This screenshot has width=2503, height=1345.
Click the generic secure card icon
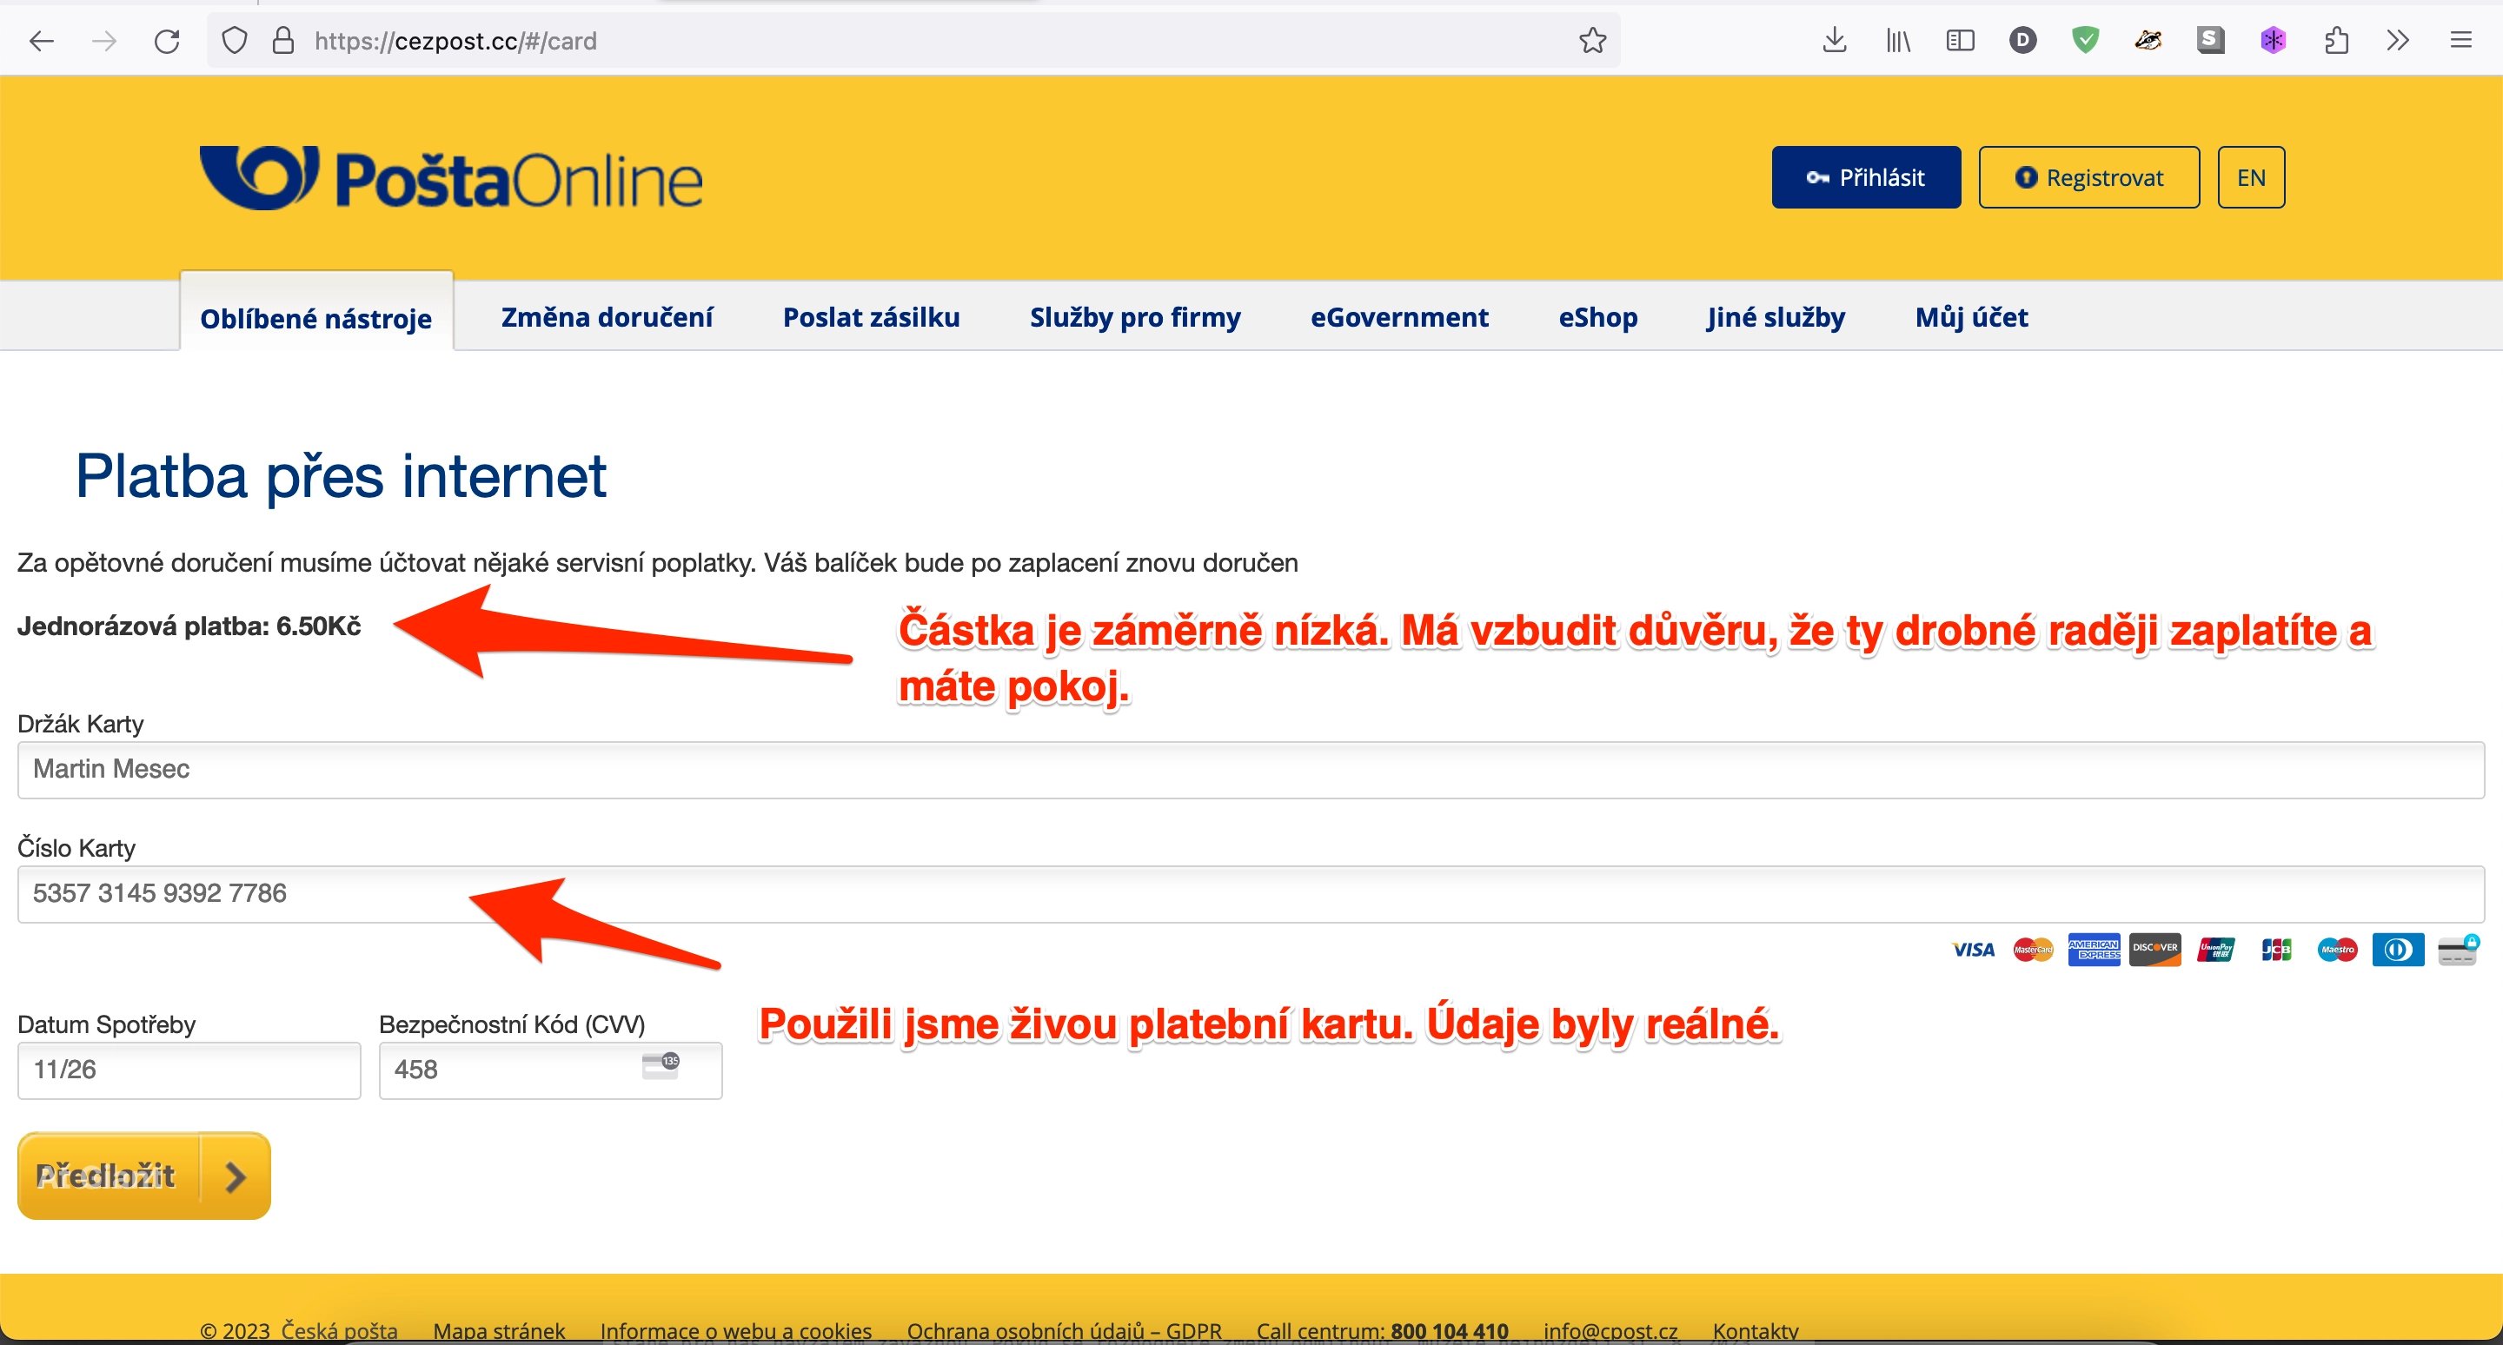tap(2460, 950)
